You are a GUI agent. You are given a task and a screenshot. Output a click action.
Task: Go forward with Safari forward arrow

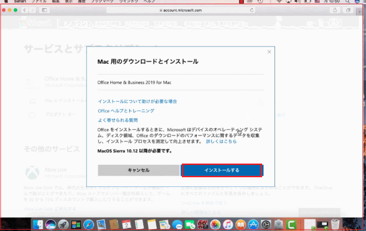point(33,10)
